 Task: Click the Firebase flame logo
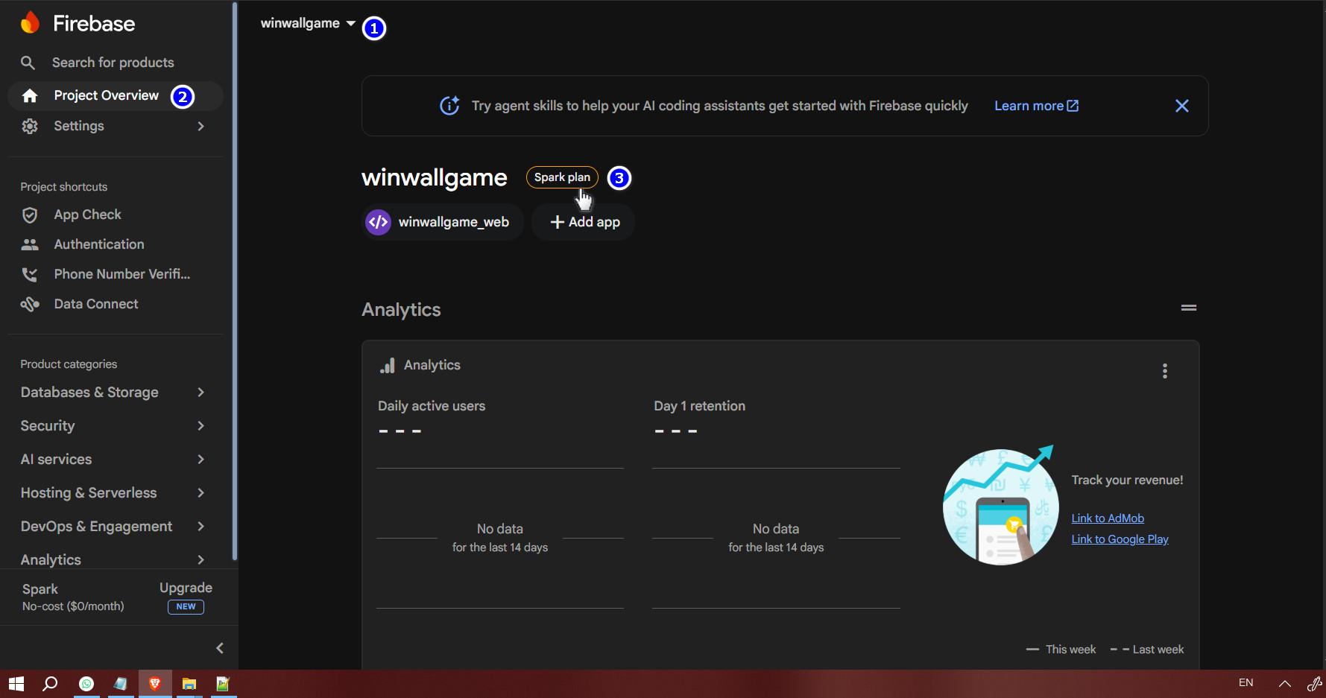click(x=30, y=23)
